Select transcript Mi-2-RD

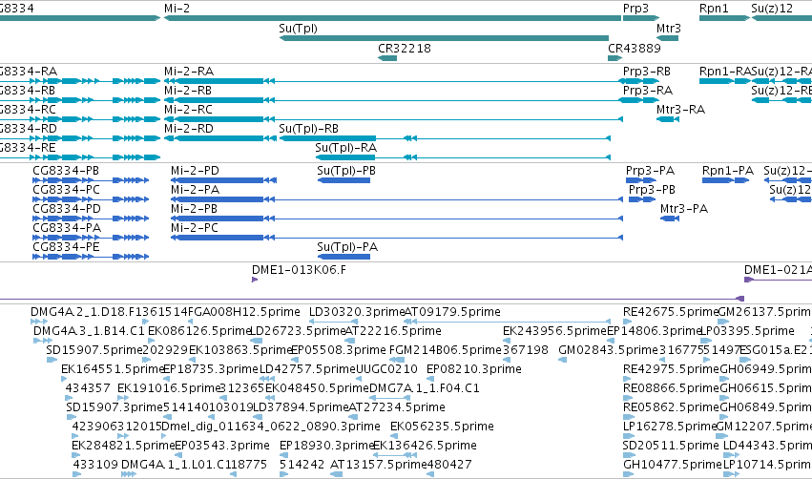(x=220, y=138)
